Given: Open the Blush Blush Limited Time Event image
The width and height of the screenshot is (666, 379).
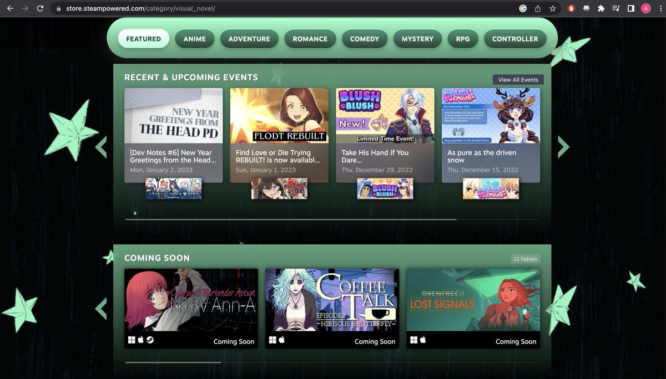Looking at the screenshot, I should click(385, 116).
